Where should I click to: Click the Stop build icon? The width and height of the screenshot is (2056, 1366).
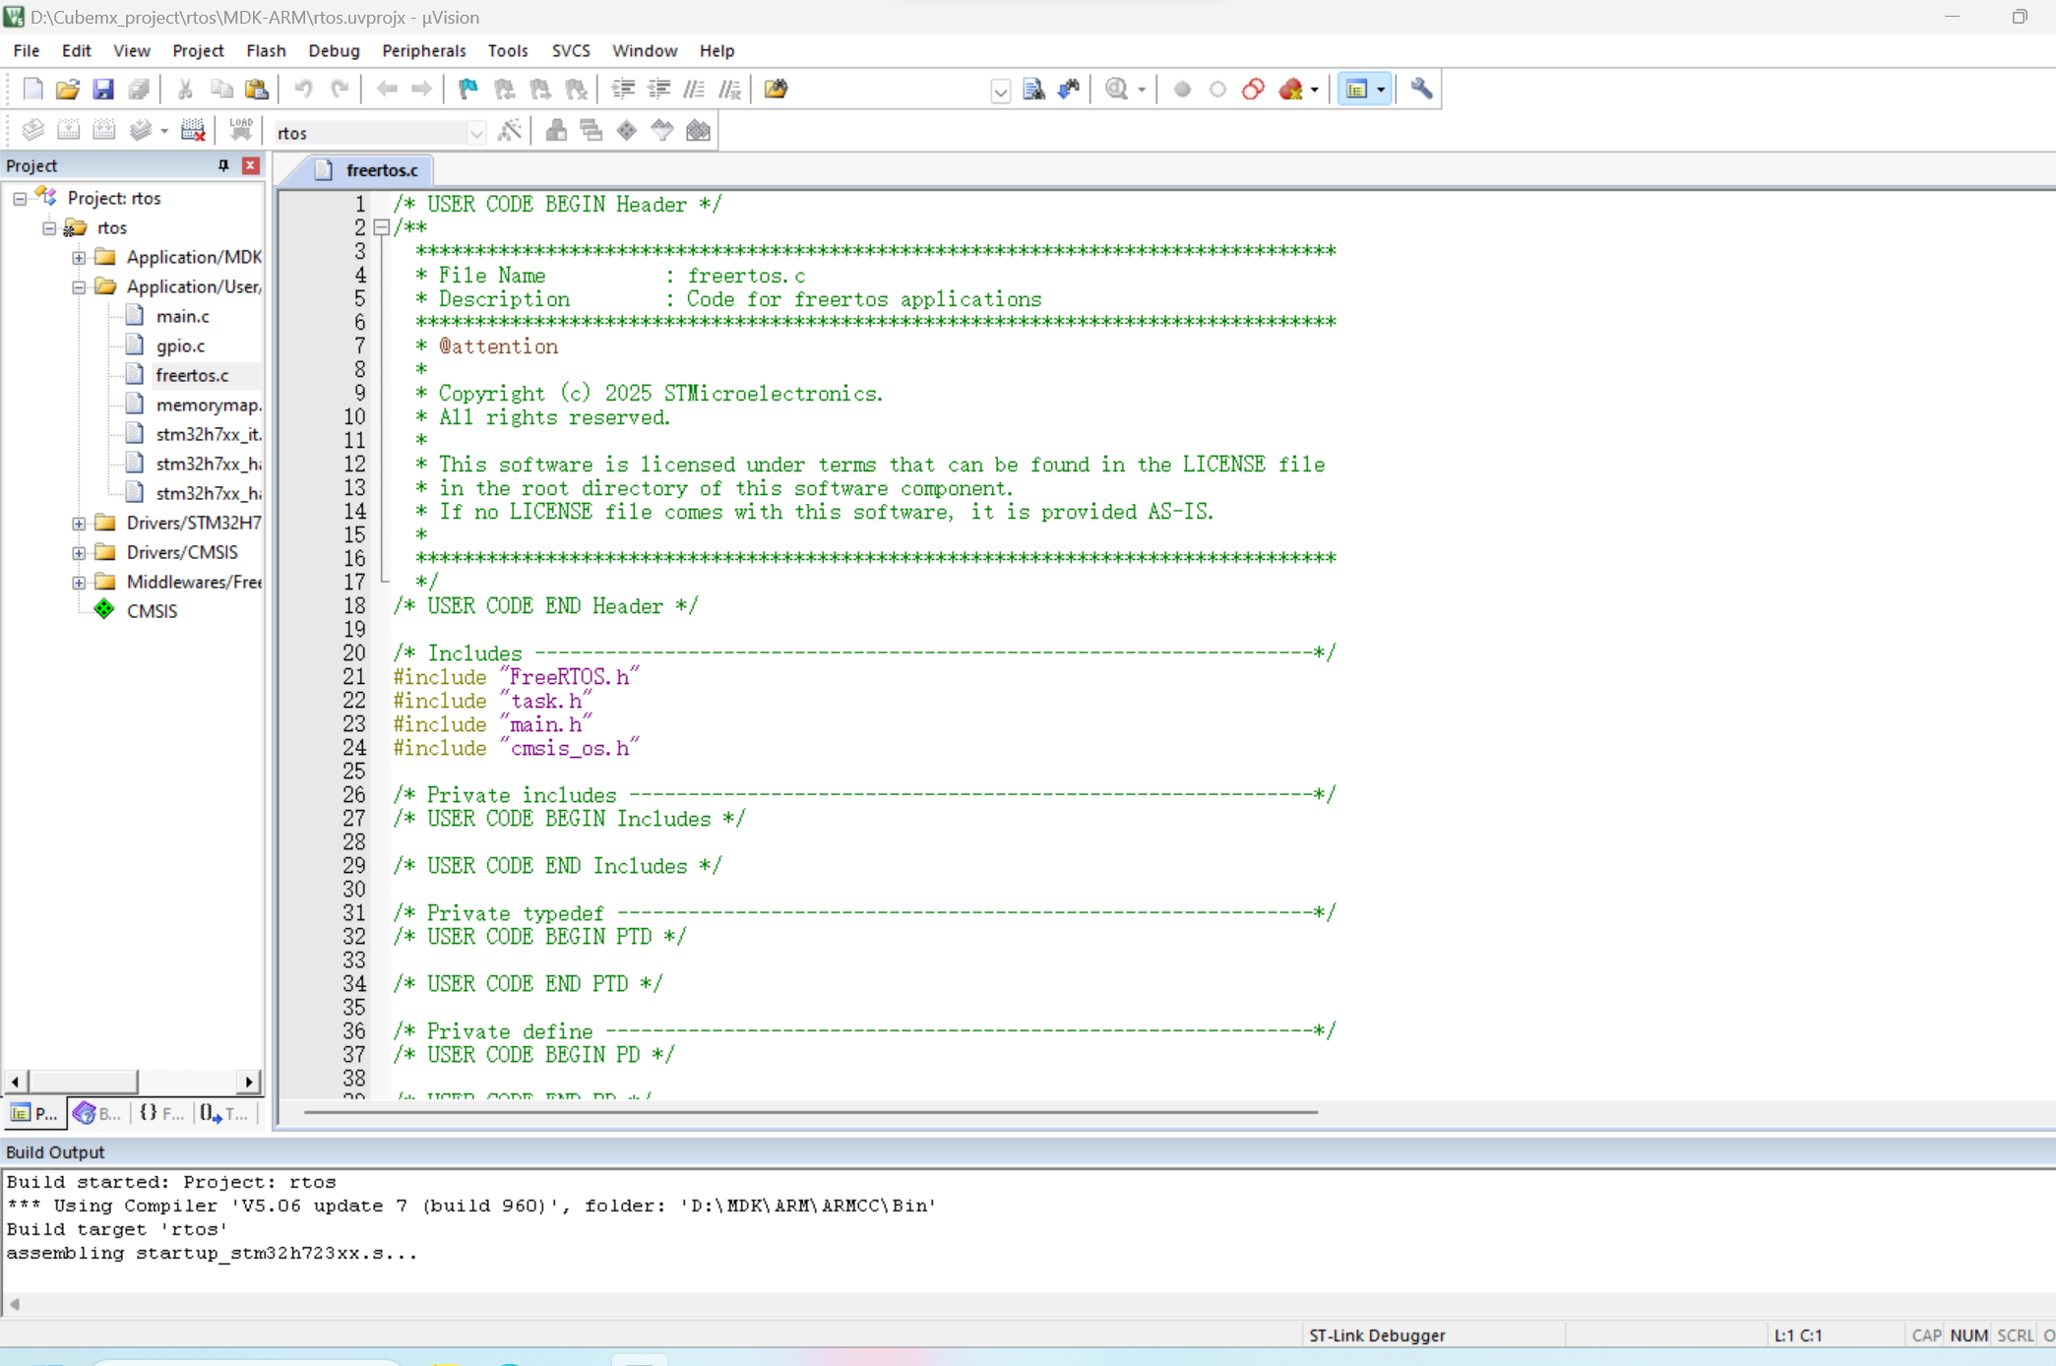tap(193, 131)
